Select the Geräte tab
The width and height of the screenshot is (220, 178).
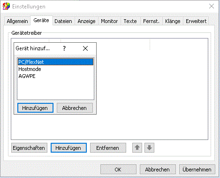tap(41, 20)
